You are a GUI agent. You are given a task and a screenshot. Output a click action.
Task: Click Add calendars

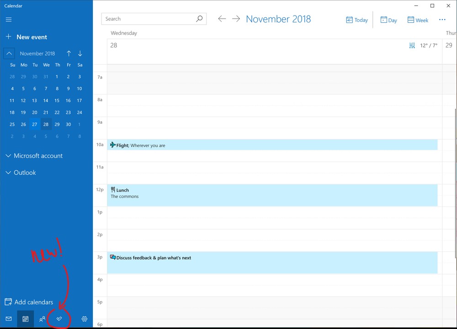click(29, 302)
